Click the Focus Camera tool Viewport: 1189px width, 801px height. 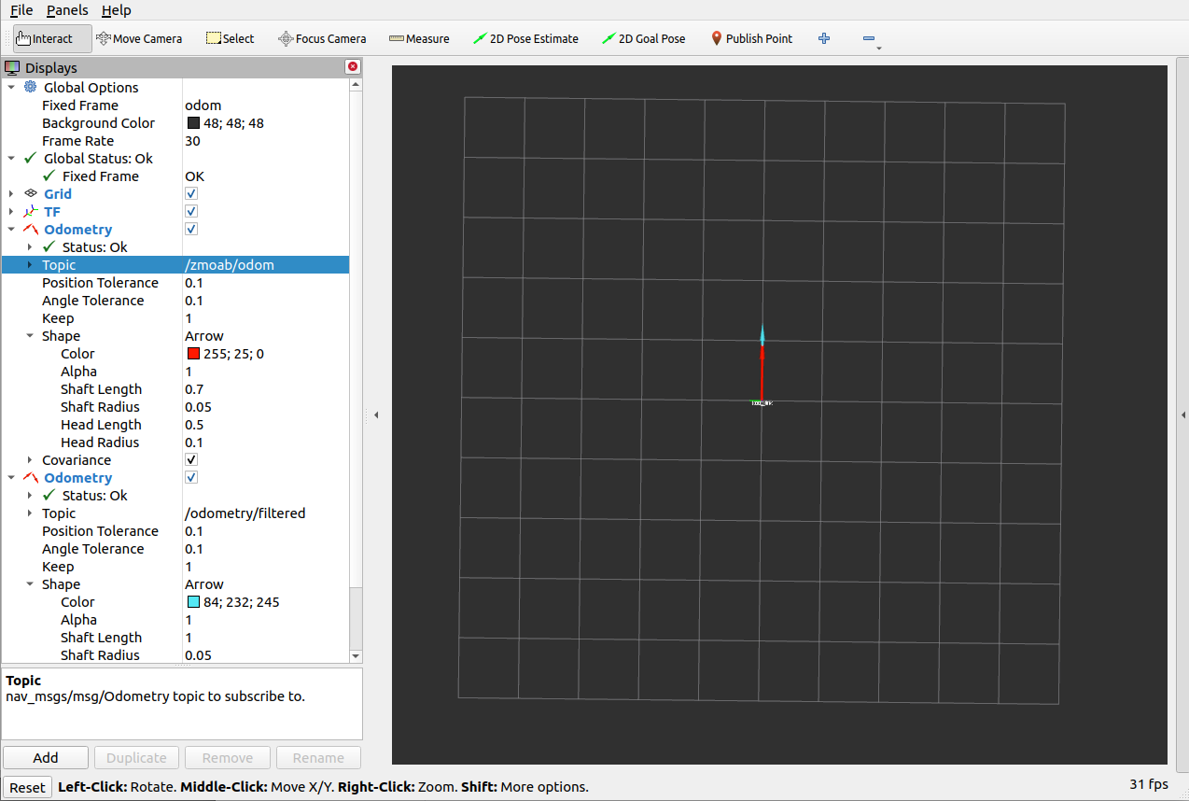click(322, 38)
